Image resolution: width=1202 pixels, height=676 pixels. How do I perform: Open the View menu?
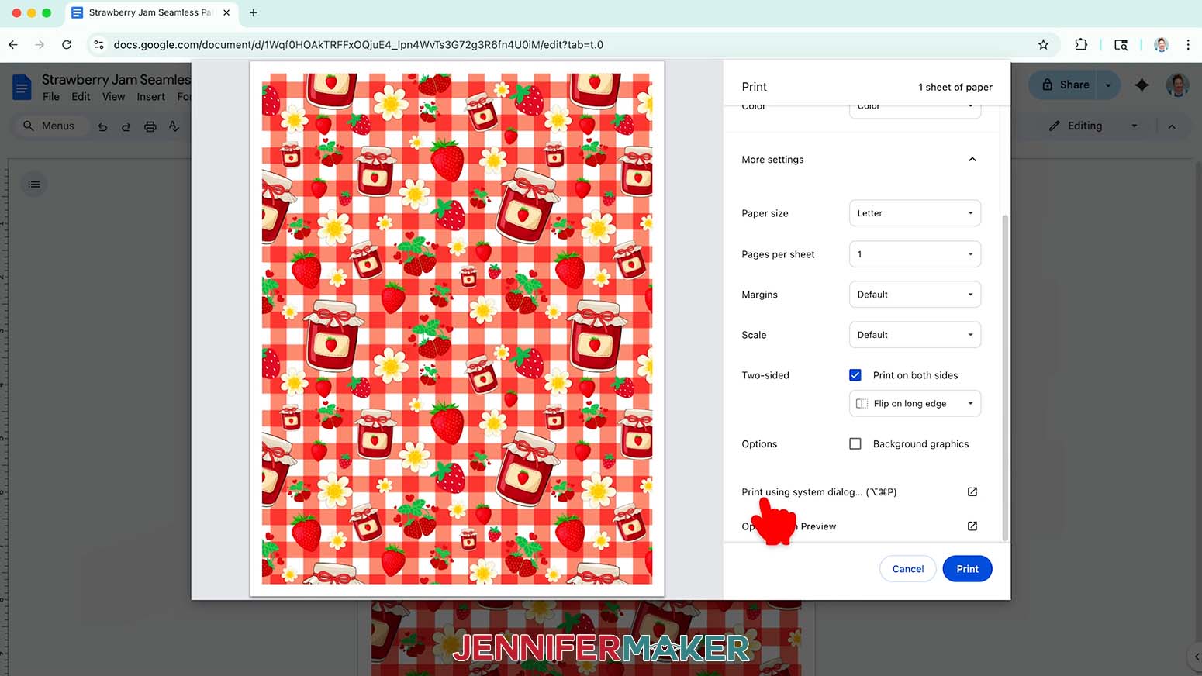click(x=113, y=97)
